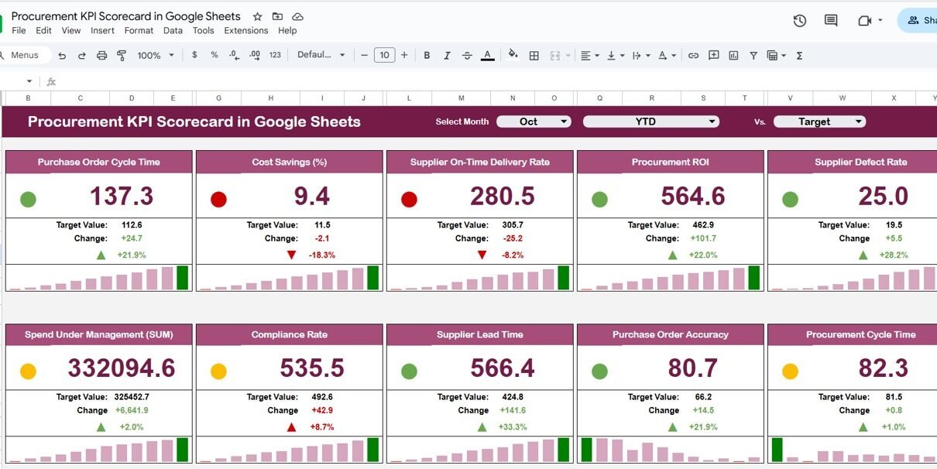Open the Select Month Oct dropdown
The image size is (937, 469).
point(534,122)
